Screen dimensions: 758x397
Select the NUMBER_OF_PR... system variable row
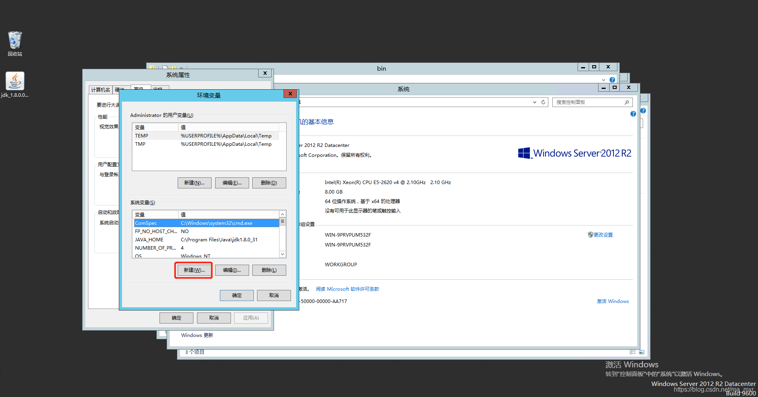pos(206,248)
